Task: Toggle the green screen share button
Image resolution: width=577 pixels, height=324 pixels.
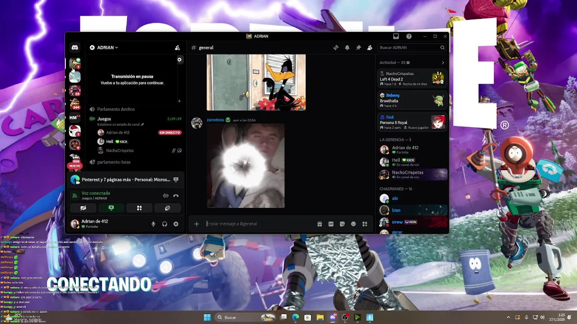Action: (111, 208)
